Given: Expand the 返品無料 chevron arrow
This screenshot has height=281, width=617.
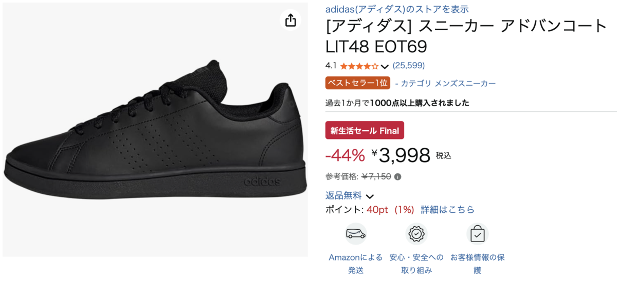Looking at the screenshot, I should 370,196.
